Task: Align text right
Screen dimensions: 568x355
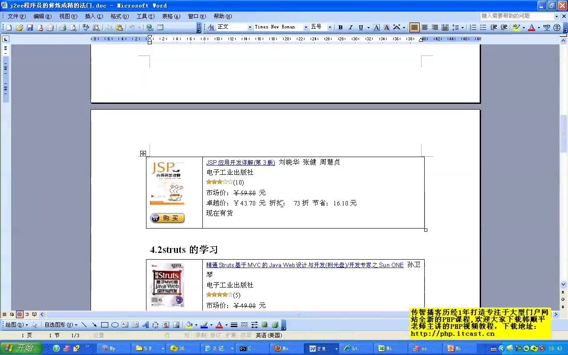Action: point(435,28)
